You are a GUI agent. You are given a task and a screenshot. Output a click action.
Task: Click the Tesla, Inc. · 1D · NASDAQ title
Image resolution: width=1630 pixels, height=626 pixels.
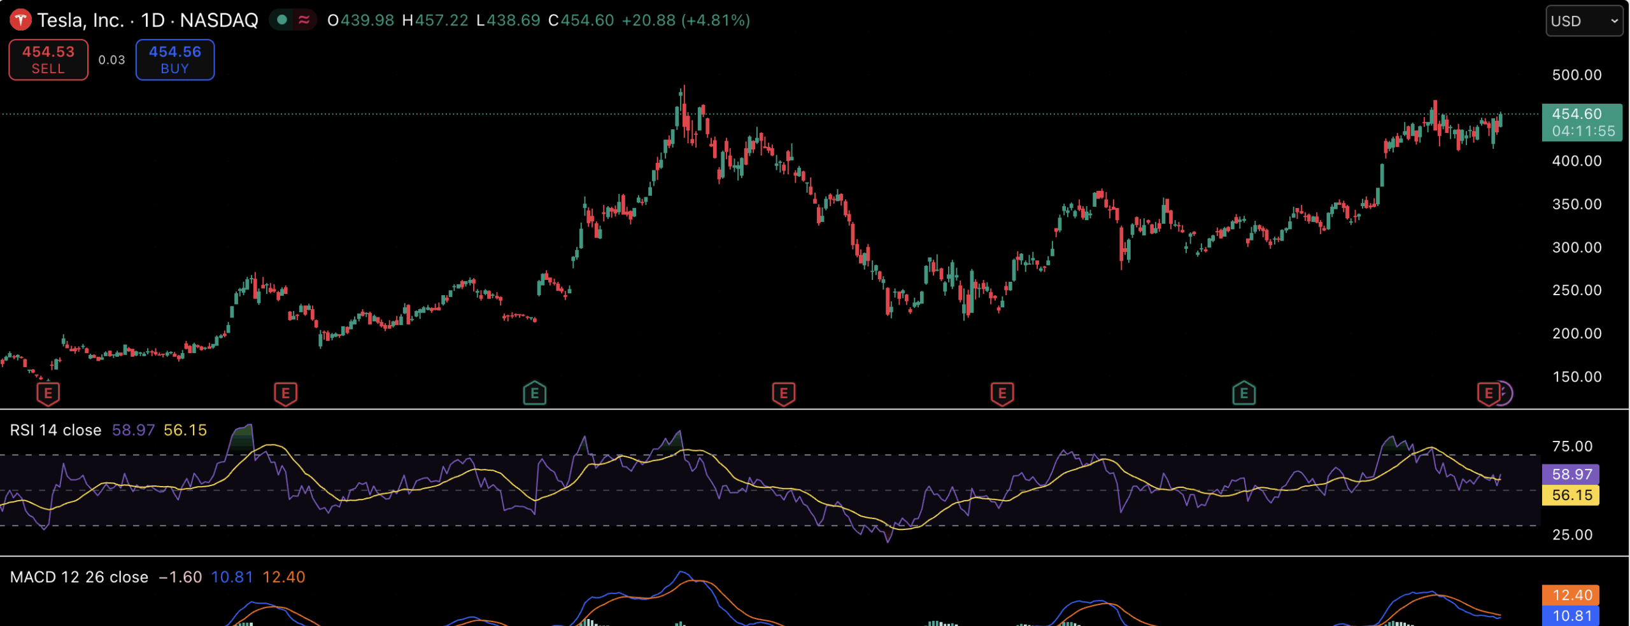(148, 20)
